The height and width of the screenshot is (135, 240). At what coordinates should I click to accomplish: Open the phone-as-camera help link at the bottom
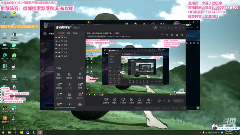[67, 108]
